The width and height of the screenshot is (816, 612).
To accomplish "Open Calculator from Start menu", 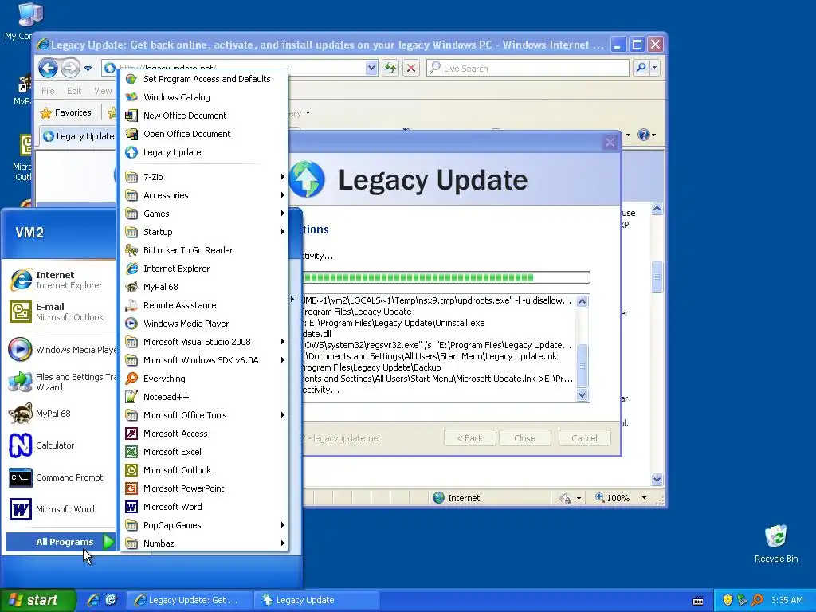I will tap(61, 445).
